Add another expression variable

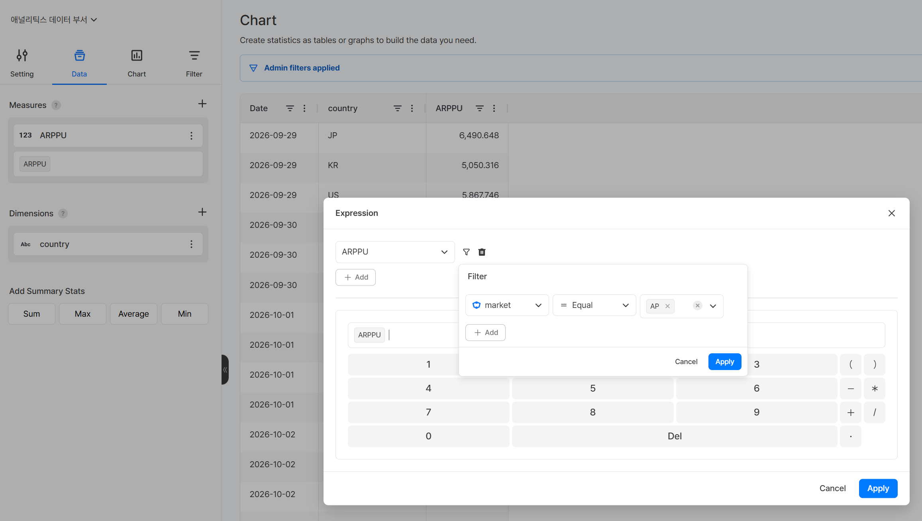click(x=355, y=277)
